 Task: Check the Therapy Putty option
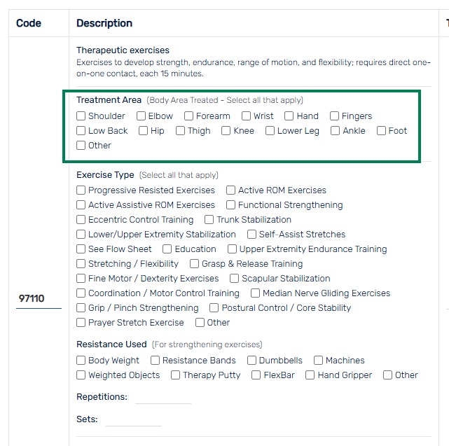(175, 375)
